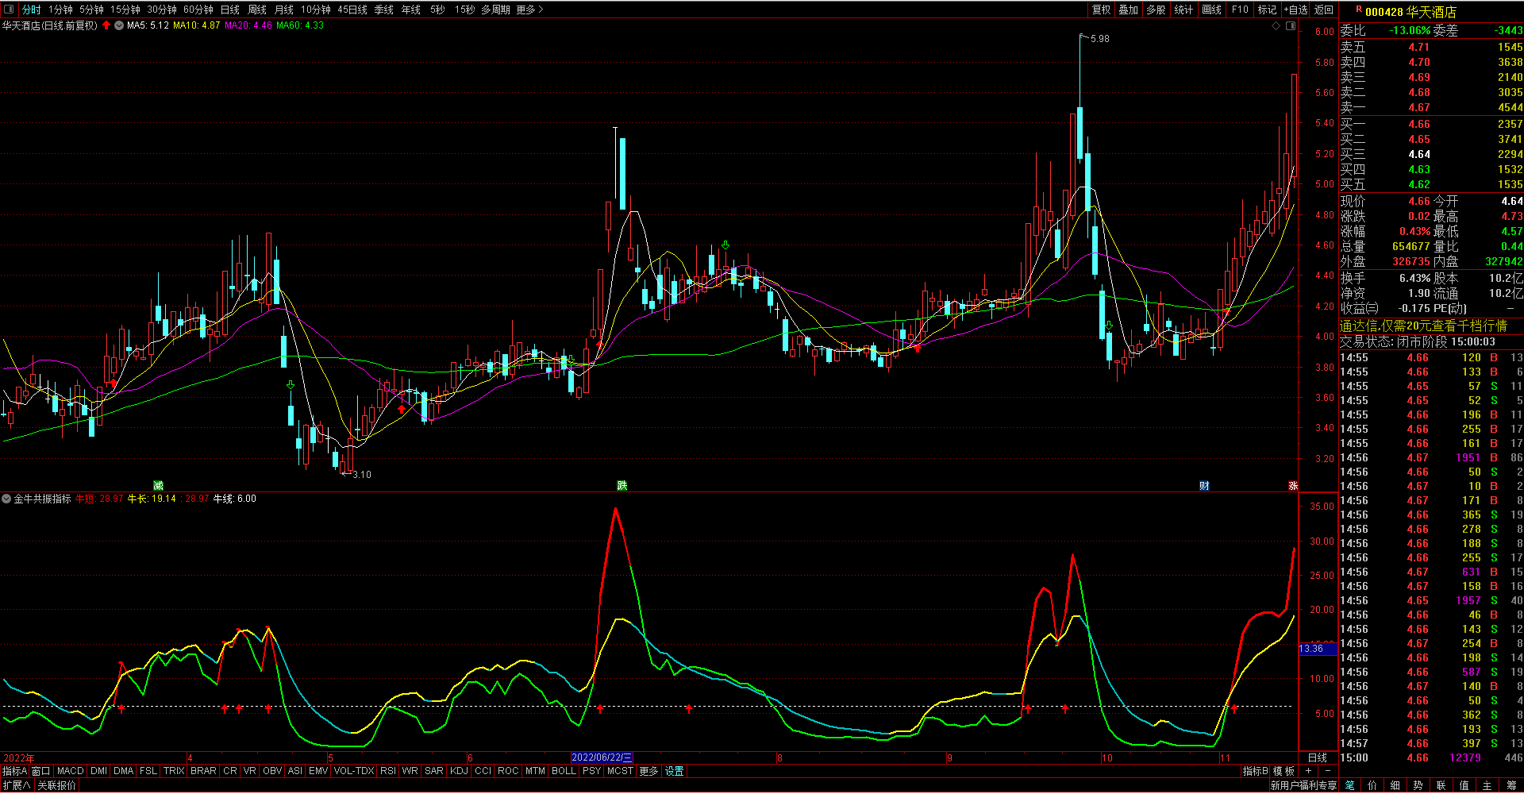Viewport: 1524px width, 794px height.
Task: Switch to 月线 monthly chart
Action: point(284,10)
